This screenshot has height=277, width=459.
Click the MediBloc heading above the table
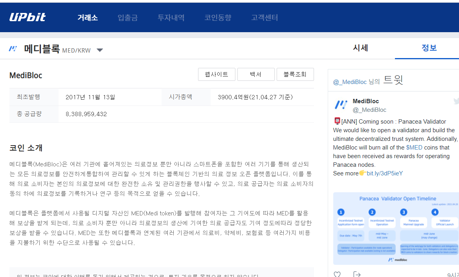click(26, 75)
